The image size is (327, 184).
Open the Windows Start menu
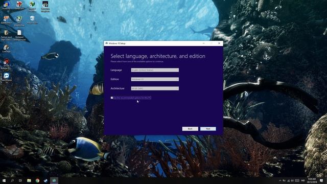pyautogui.click(x=4, y=180)
